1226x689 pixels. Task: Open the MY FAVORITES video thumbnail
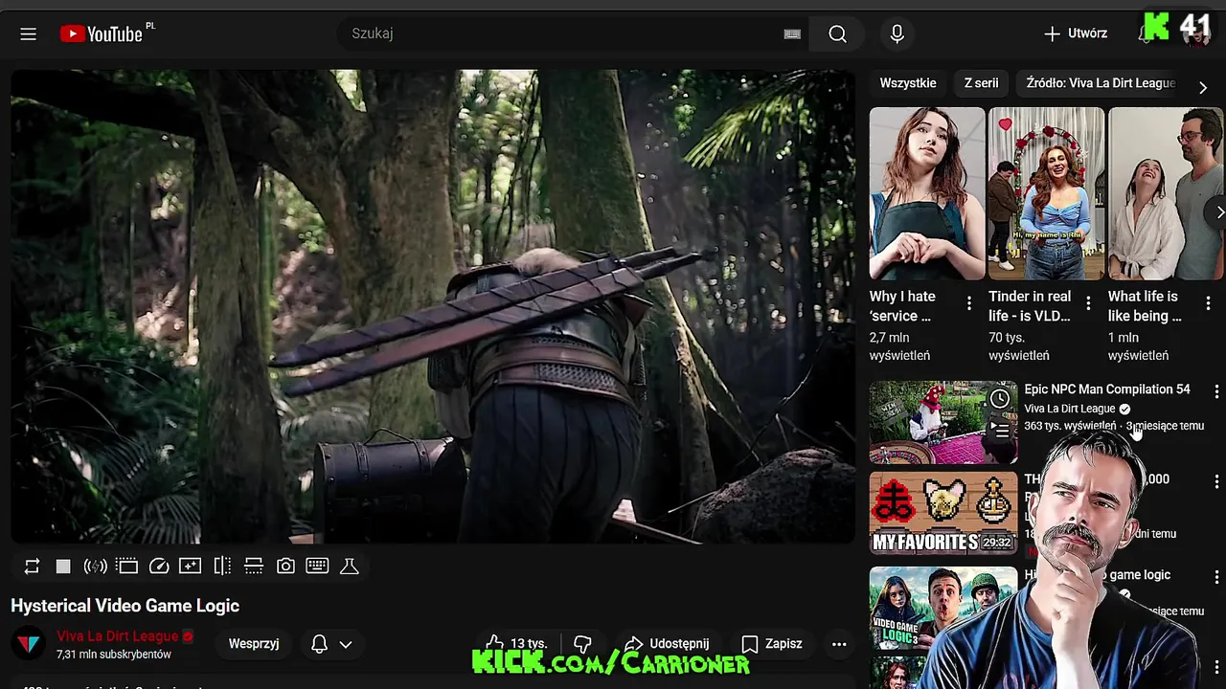click(x=943, y=513)
